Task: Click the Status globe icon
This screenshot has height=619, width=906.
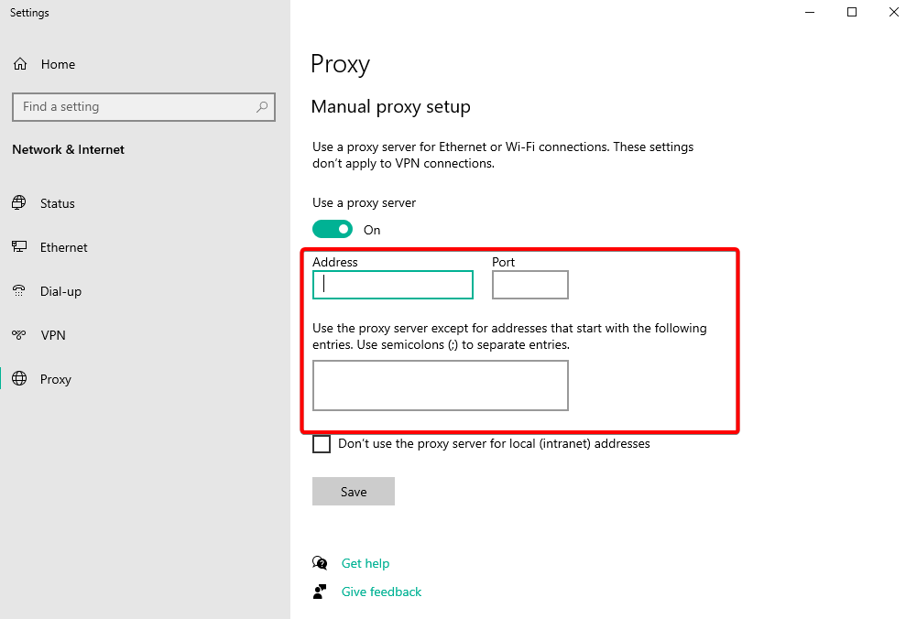Action: tap(19, 202)
